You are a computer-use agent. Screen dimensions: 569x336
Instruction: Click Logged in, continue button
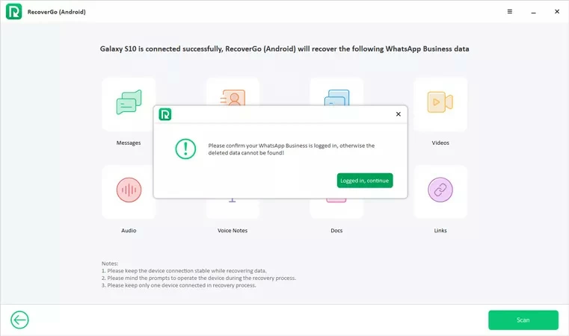365,181
